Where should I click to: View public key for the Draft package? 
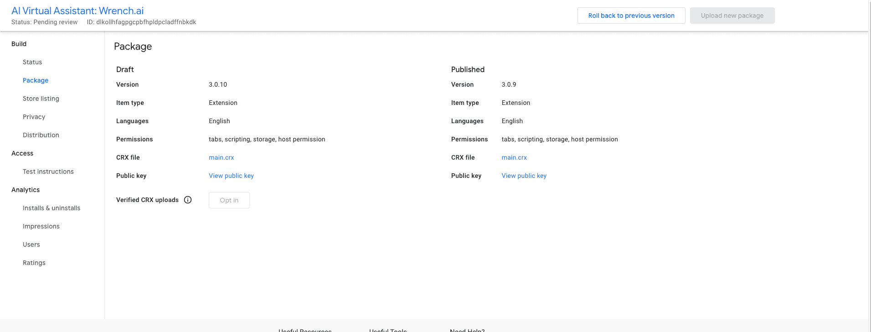(231, 176)
